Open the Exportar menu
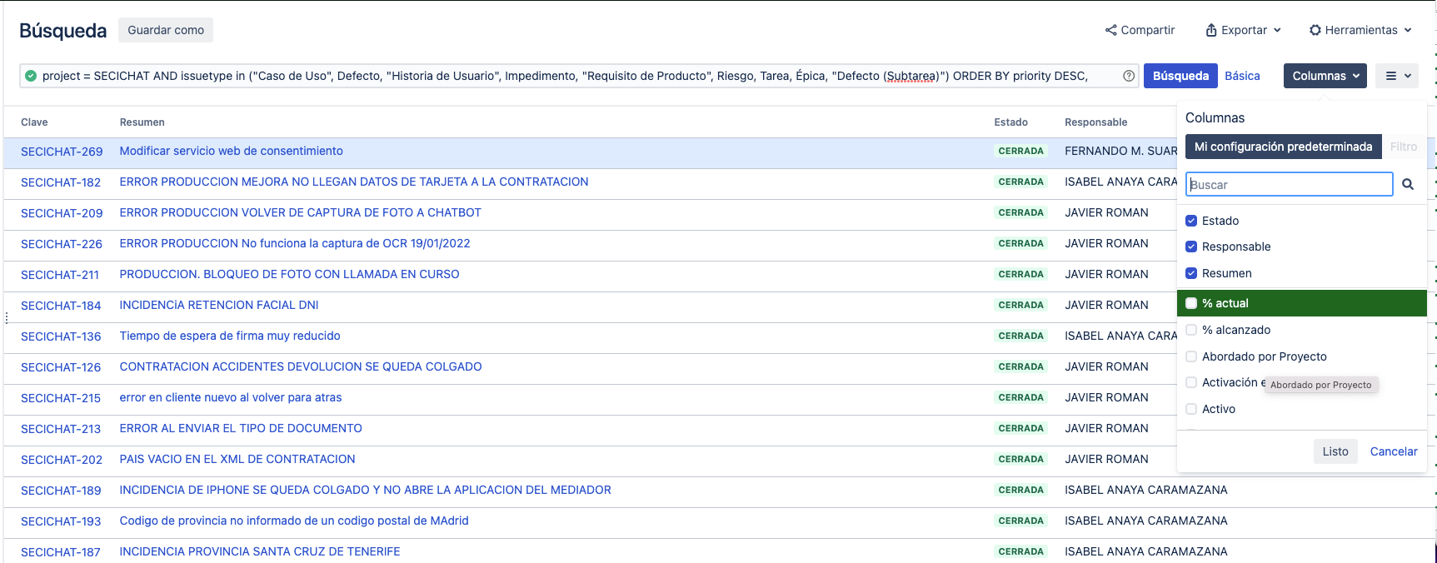1437x563 pixels. click(x=1243, y=30)
